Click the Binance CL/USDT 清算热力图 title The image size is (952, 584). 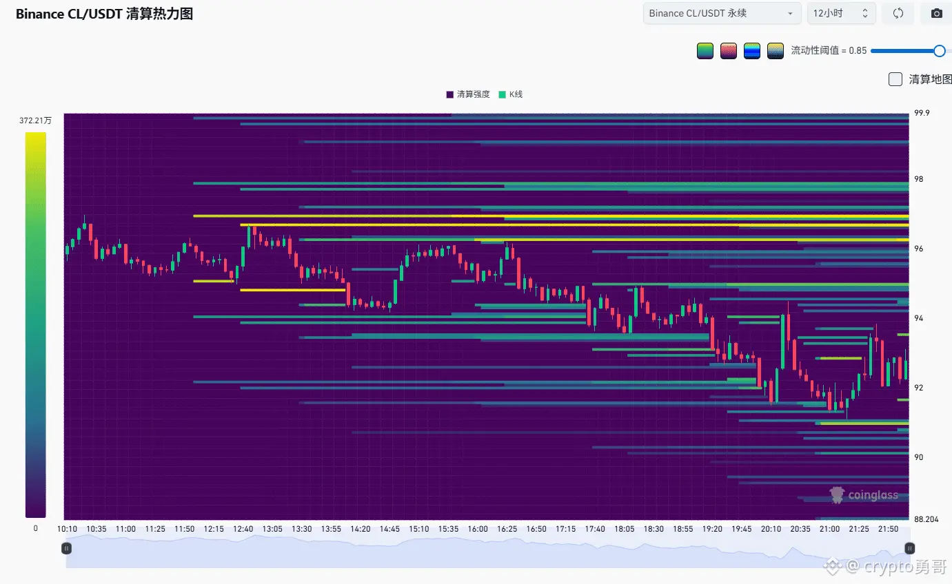[x=104, y=14]
